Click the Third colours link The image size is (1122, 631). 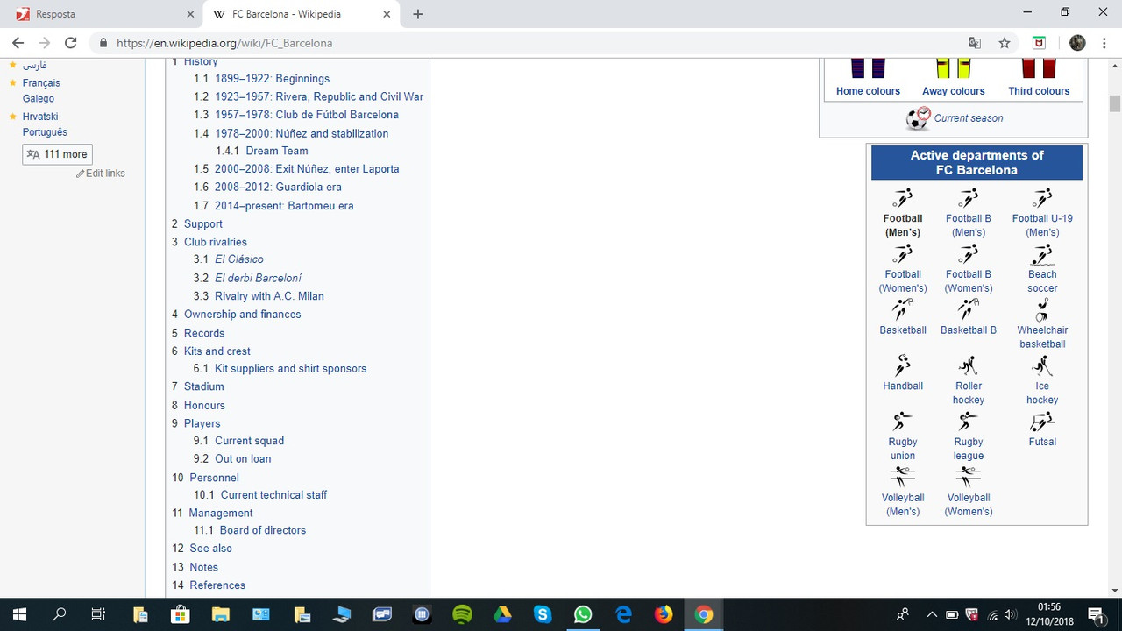1039,91
